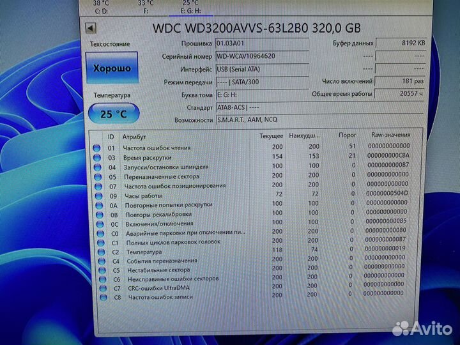Click status circle for attribute 09
The height and width of the screenshot is (345, 460).
pyautogui.click(x=98, y=196)
